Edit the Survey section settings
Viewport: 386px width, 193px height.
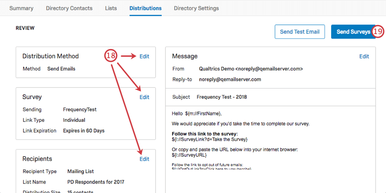144,97
